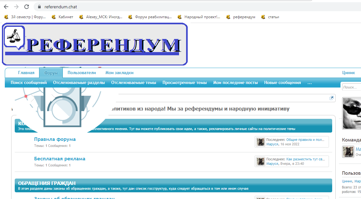The height and width of the screenshot is (199, 361).
Task: Click the browser Back arrow
Action: (x=6, y=7)
